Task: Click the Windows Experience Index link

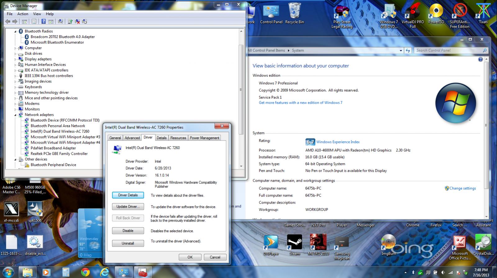Action: pos(338,142)
